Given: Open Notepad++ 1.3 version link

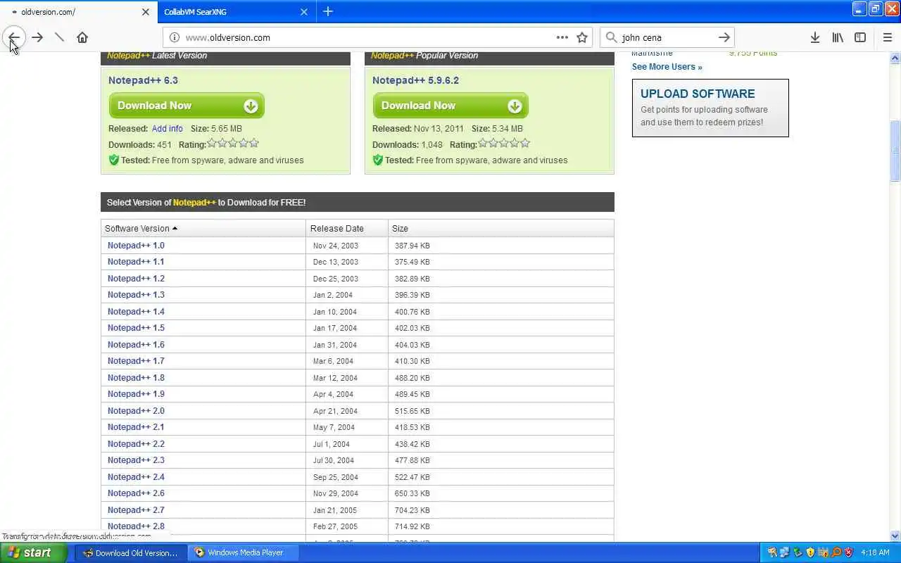Looking at the screenshot, I should 136,295.
